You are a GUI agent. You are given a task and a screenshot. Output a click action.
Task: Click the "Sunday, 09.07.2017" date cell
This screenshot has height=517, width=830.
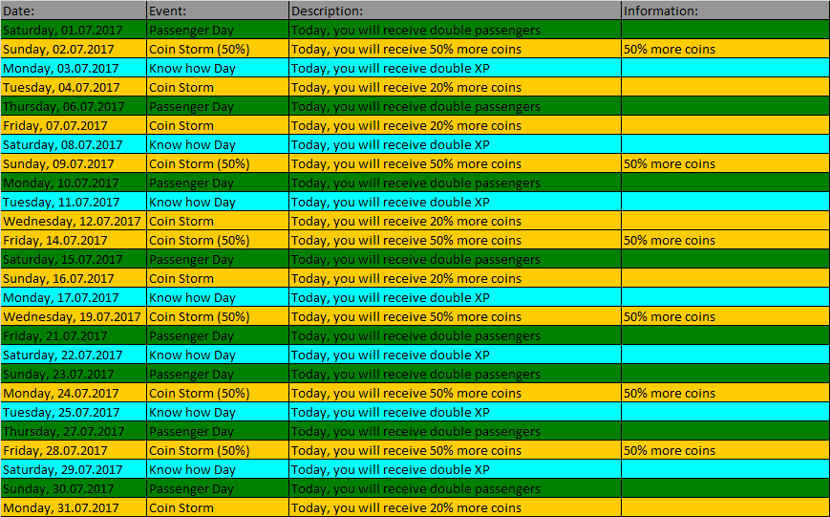coord(74,163)
